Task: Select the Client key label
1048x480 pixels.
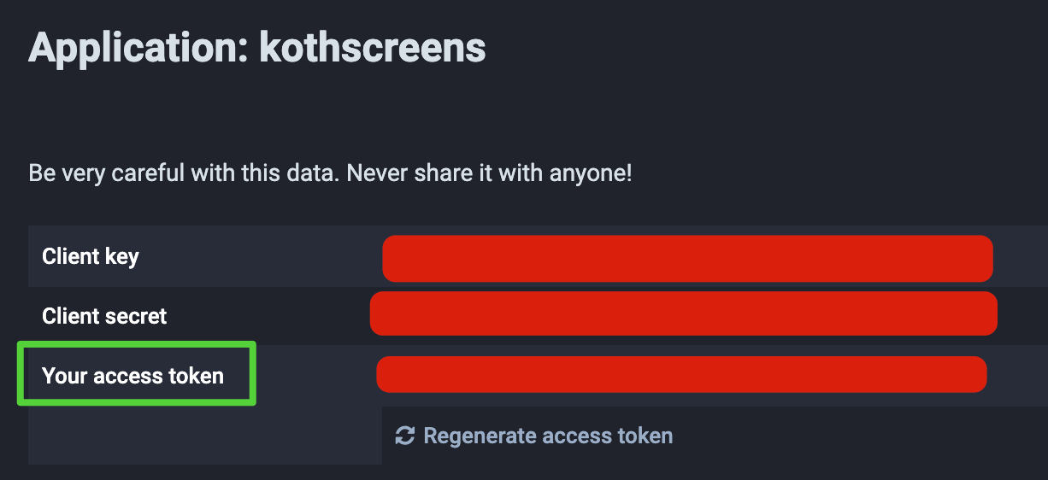Action: click(91, 256)
